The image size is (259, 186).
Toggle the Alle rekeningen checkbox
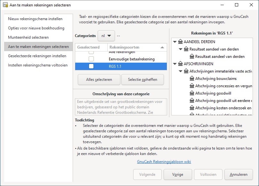(x=91, y=52)
